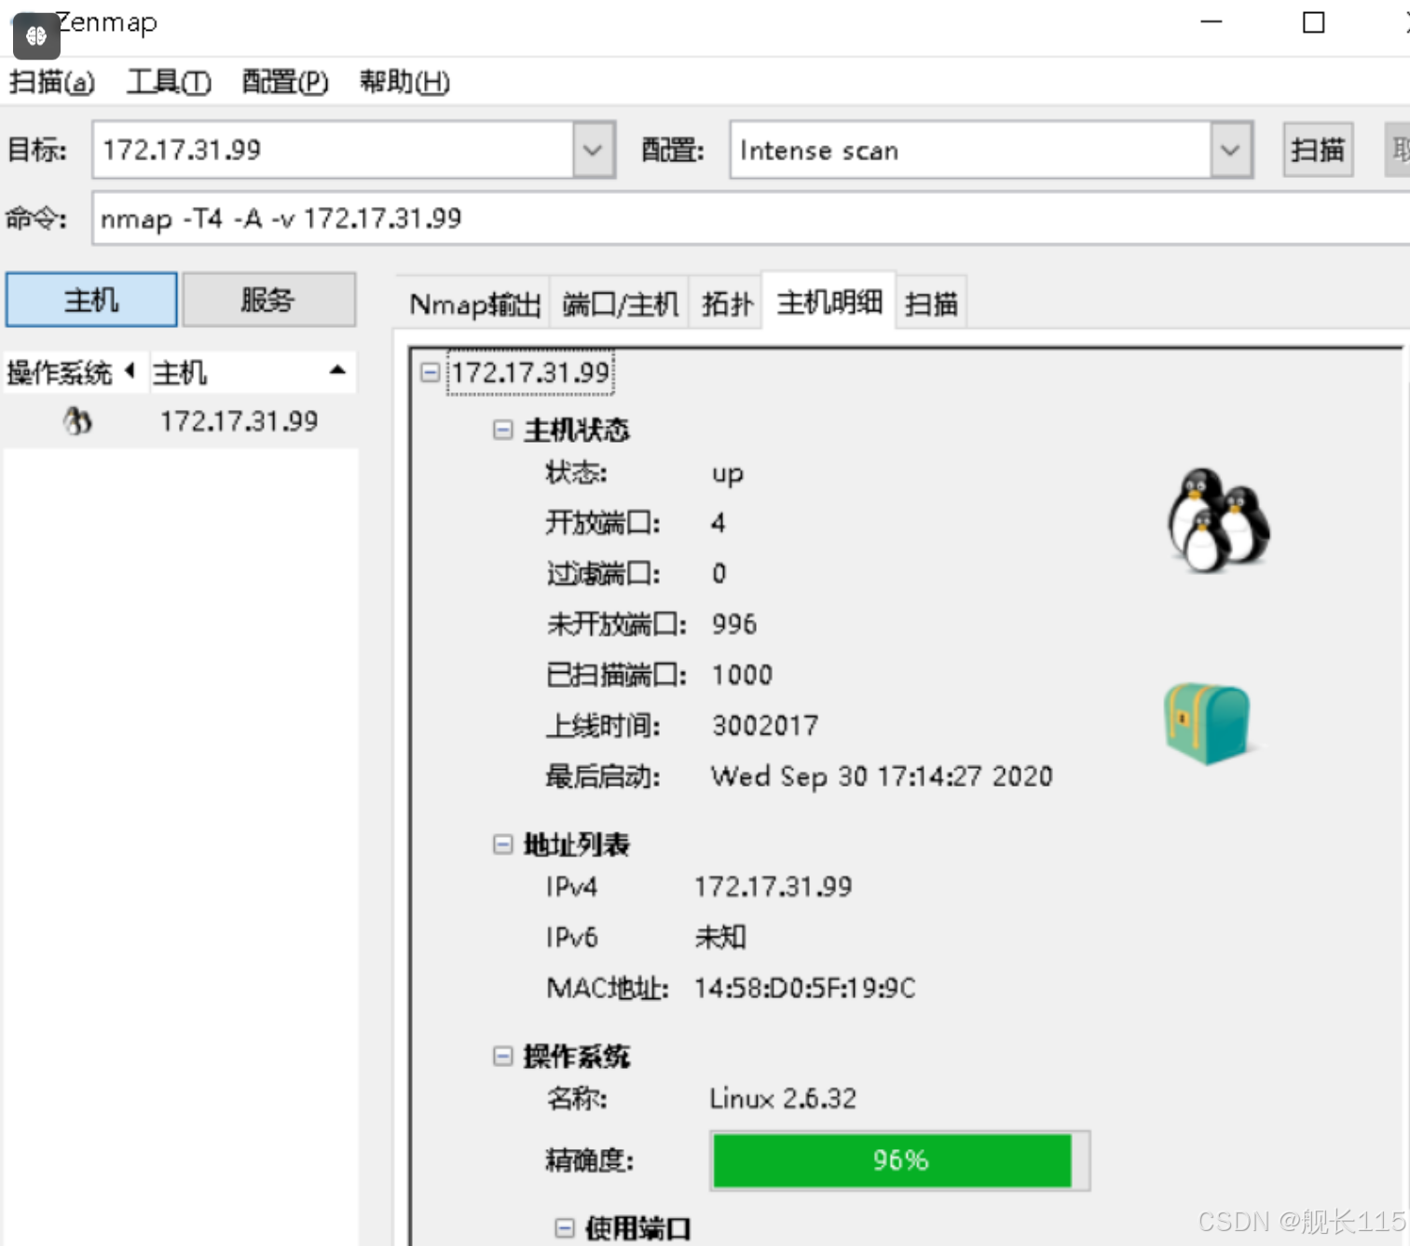Click the Zenmap app icon in title bar

click(36, 34)
